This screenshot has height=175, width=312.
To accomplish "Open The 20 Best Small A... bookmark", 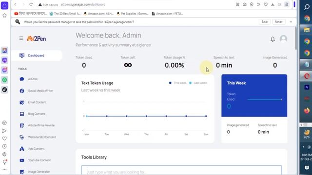I will [65, 14].
